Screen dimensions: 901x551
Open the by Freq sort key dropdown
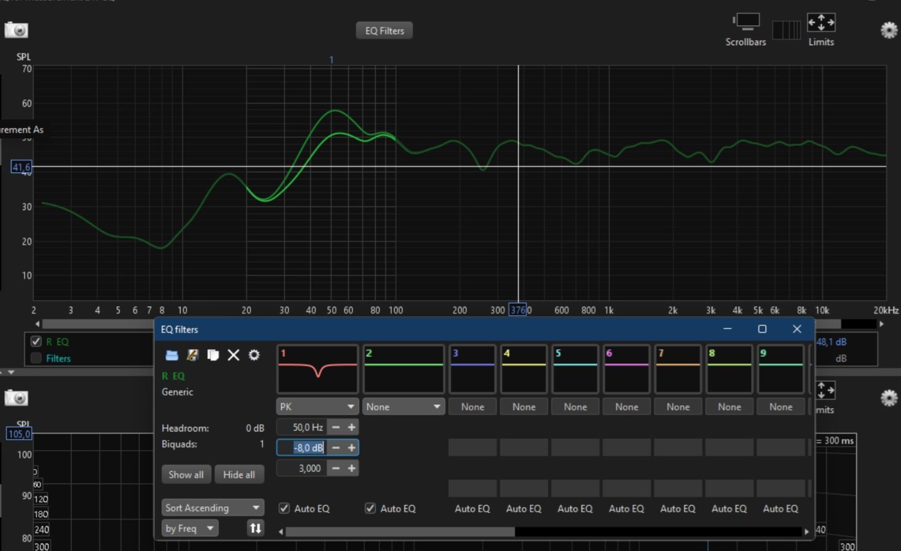[190, 528]
